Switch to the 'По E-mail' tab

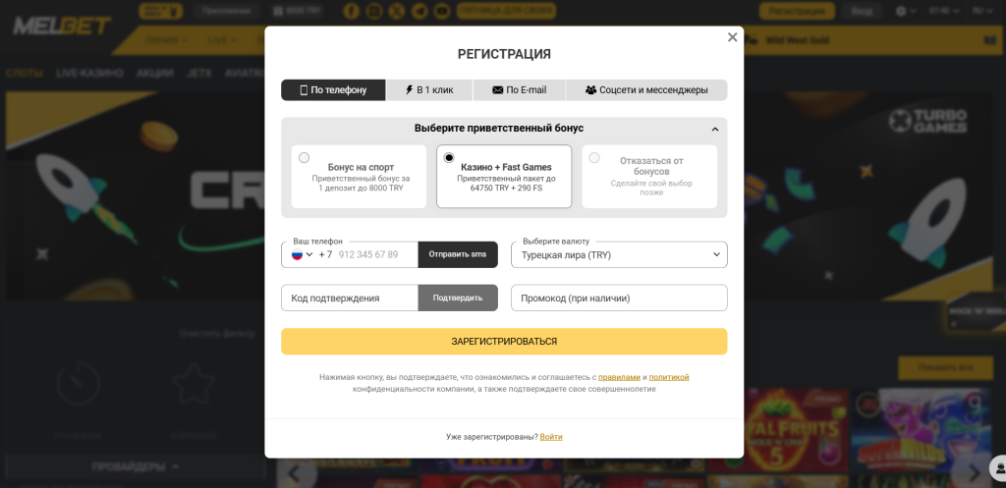[x=519, y=90]
